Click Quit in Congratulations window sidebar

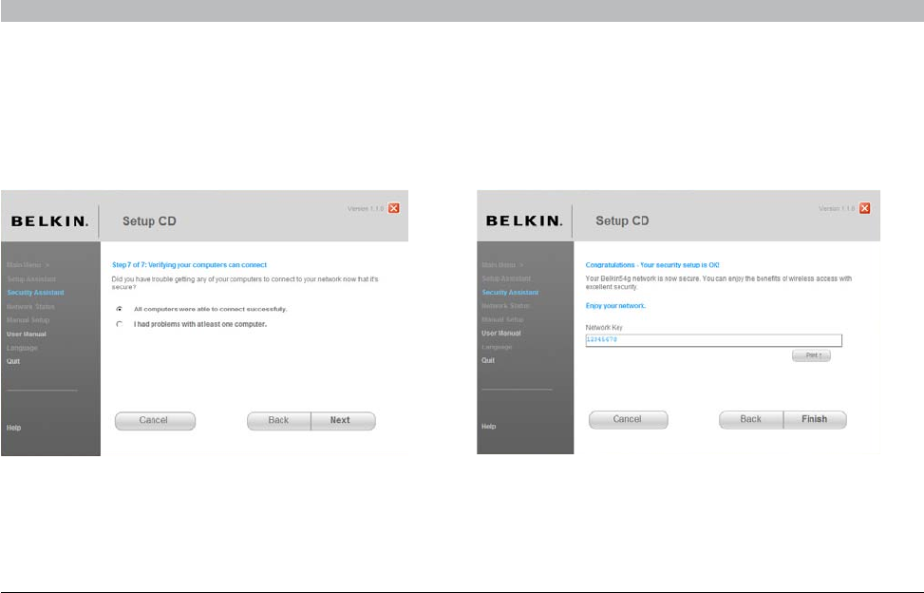pos(488,360)
